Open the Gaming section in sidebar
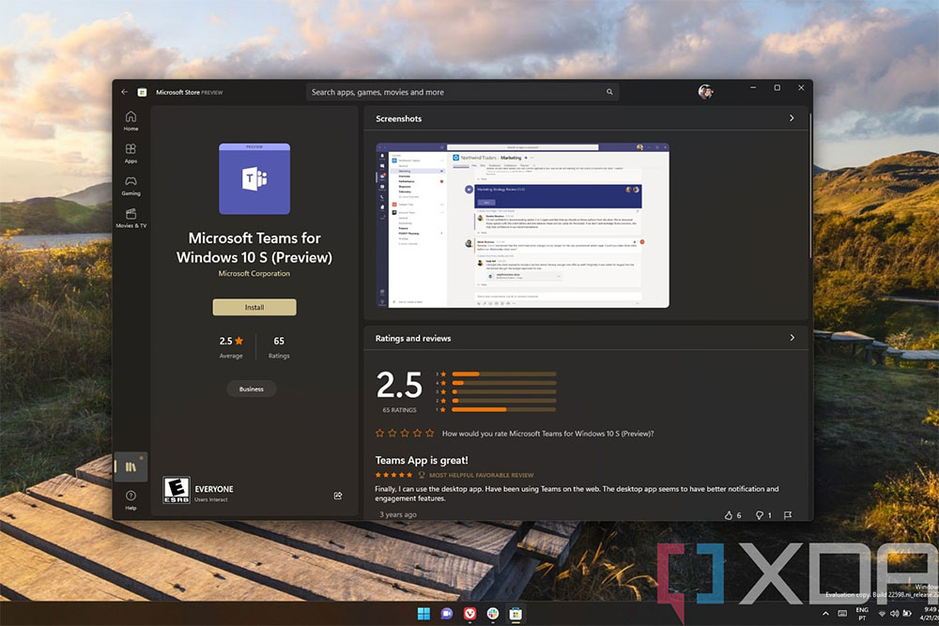Screen dimensions: 939x626 (x=131, y=185)
